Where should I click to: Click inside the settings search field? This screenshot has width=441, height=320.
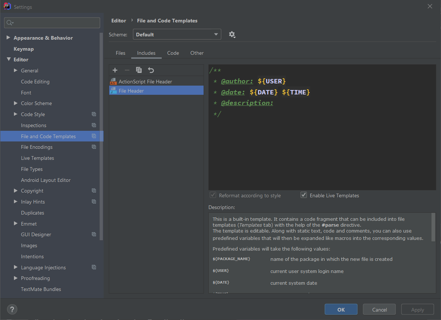tap(52, 22)
